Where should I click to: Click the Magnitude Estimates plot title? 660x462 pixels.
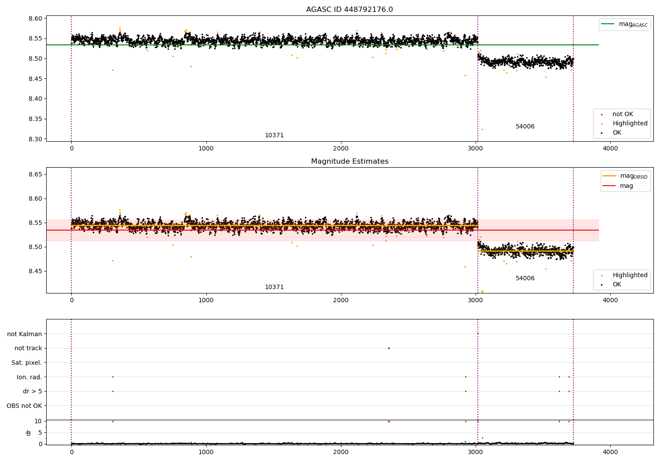pyautogui.click(x=350, y=161)
